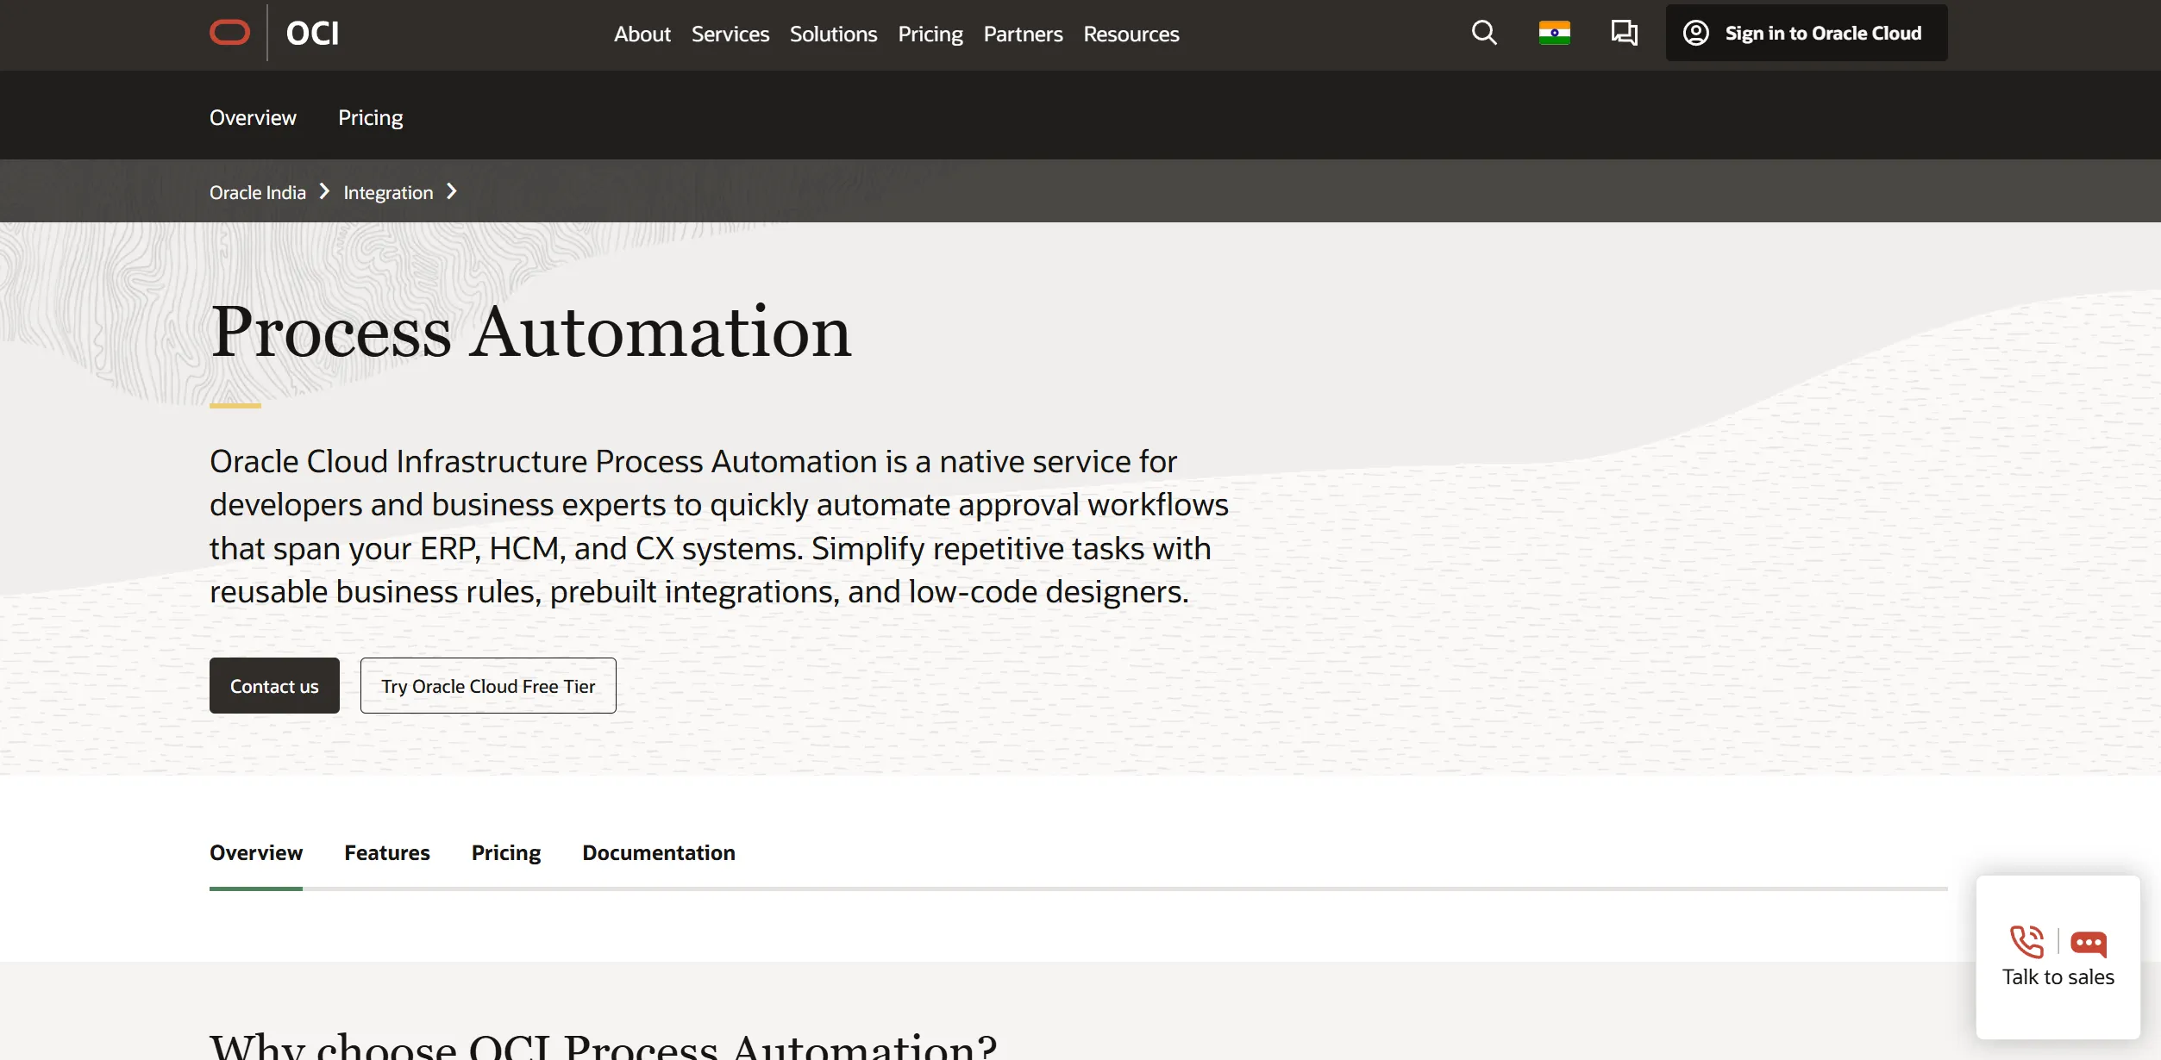Open the Solutions navigation dropdown
Image resolution: width=2161 pixels, height=1060 pixels.
[x=832, y=34]
